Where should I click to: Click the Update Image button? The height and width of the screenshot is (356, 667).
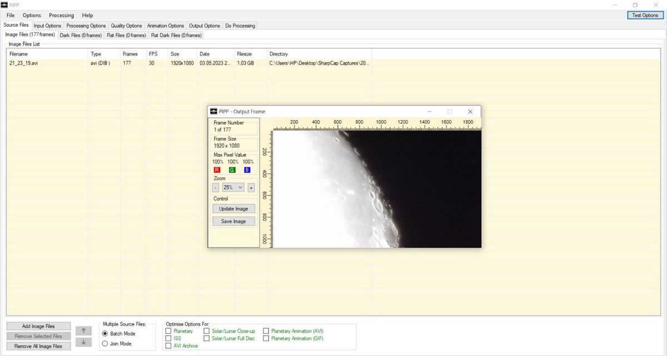[x=233, y=209]
